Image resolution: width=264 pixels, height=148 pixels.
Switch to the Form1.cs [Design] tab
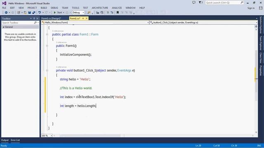(51, 18)
